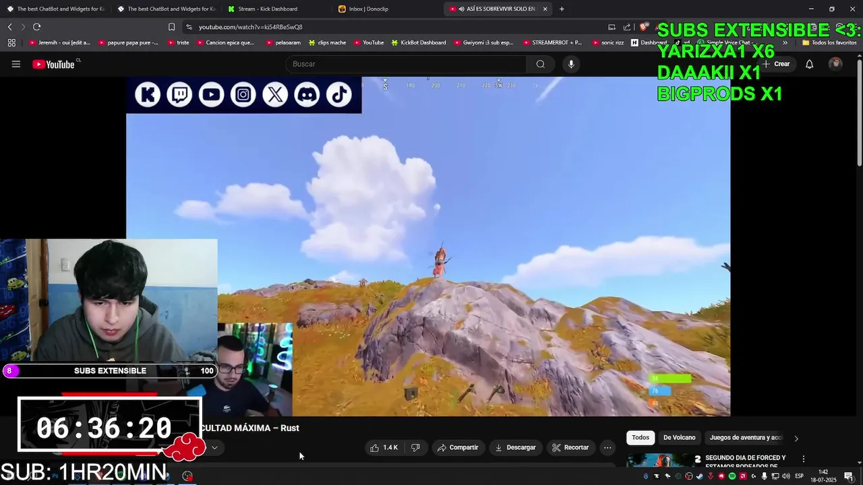Open the browser apps grid icon
This screenshot has height=485, width=863.
pos(11,42)
